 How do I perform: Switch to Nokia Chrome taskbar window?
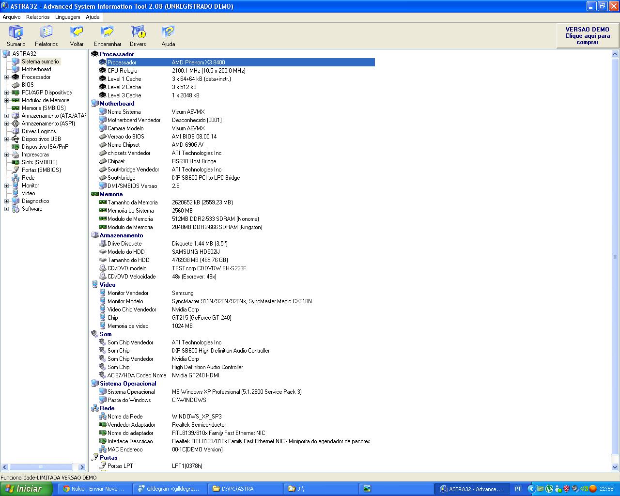(x=94, y=489)
